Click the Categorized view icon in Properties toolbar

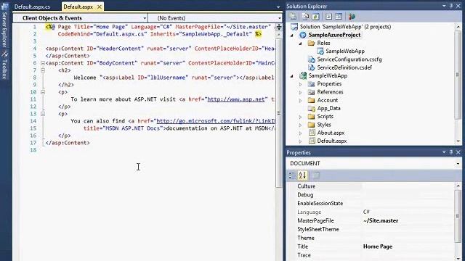point(292,175)
